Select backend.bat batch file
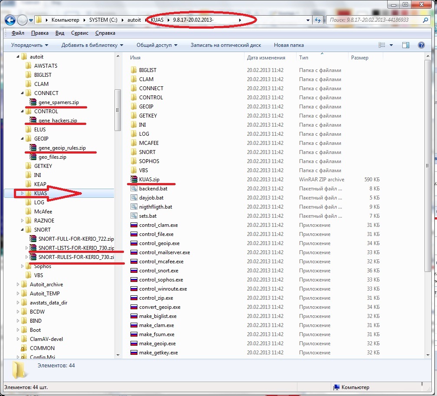The image size is (437, 396). 153,189
